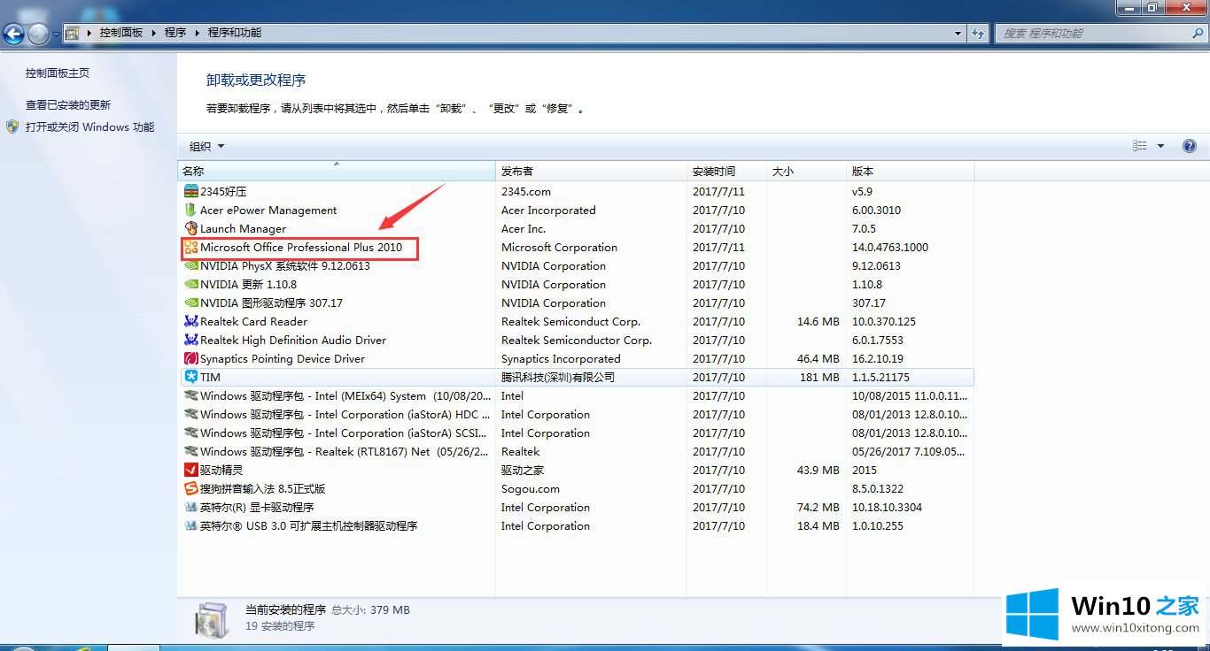Screen dimensions: 1210x651
Task: Click the address bar refresh button
Action: click(x=978, y=33)
